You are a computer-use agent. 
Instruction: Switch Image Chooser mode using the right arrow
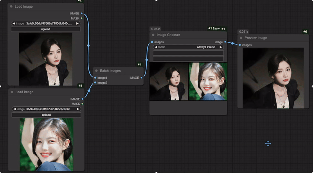(221, 47)
